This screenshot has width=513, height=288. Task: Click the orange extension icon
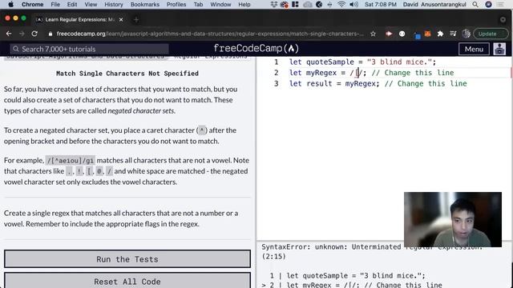point(427,34)
